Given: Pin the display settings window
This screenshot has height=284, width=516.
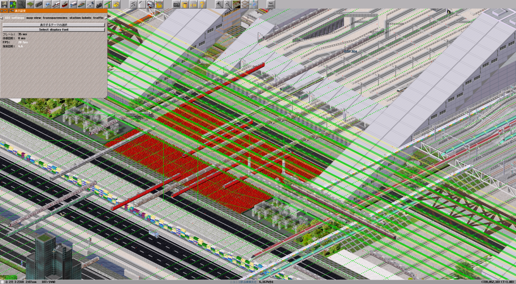Looking at the screenshot, I should pyautogui.click(x=12, y=11).
